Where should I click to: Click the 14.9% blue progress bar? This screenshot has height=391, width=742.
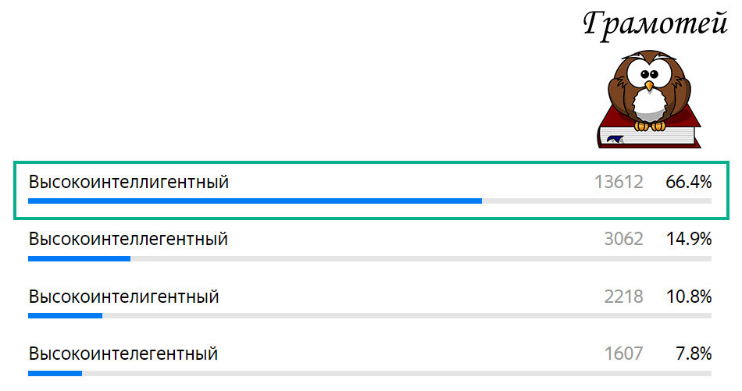pyautogui.click(x=80, y=258)
